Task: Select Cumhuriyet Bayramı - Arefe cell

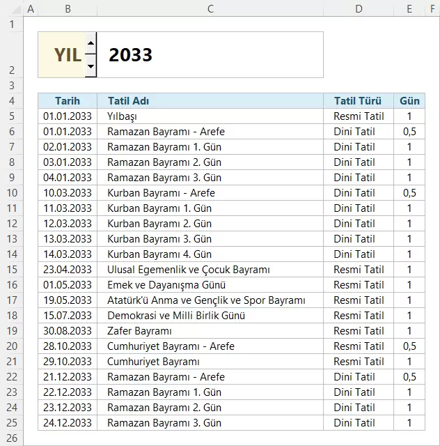Action: pyautogui.click(x=210, y=346)
